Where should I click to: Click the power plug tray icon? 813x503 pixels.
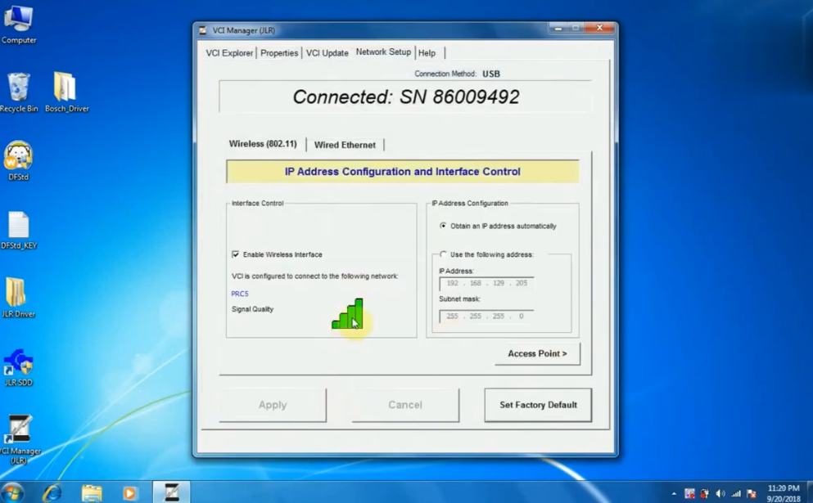(705, 494)
